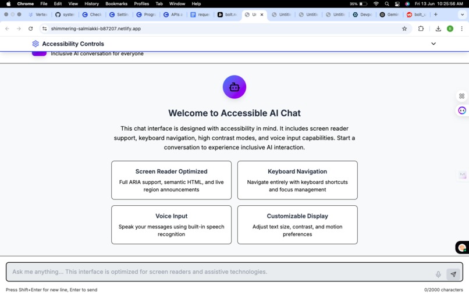Open the site information icon in address bar

pyautogui.click(x=45, y=28)
